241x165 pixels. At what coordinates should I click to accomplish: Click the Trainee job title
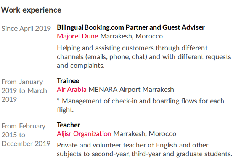(x=68, y=81)
